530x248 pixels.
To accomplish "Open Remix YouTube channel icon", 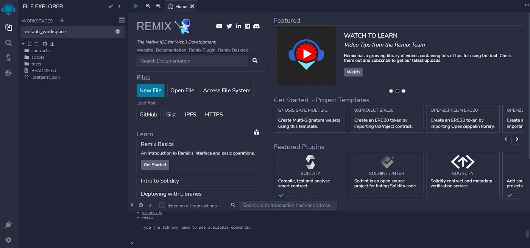I will tap(219, 26).
